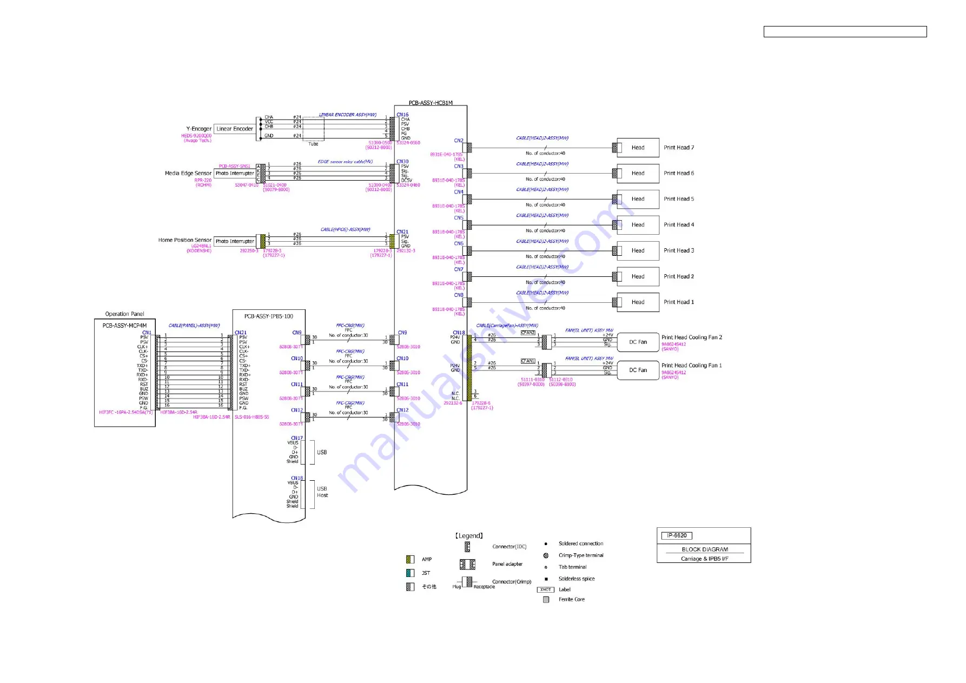This screenshot has height=683, width=966.
Task: Select the Home Position Sensor Photo Interrupter block
Action: [x=235, y=241]
